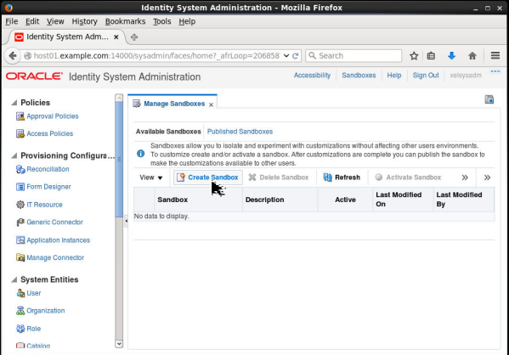Image resolution: width=509 pixels, height=355 pixels.
Task: Collapse the Policies section
Action: (x=14, y=103)
